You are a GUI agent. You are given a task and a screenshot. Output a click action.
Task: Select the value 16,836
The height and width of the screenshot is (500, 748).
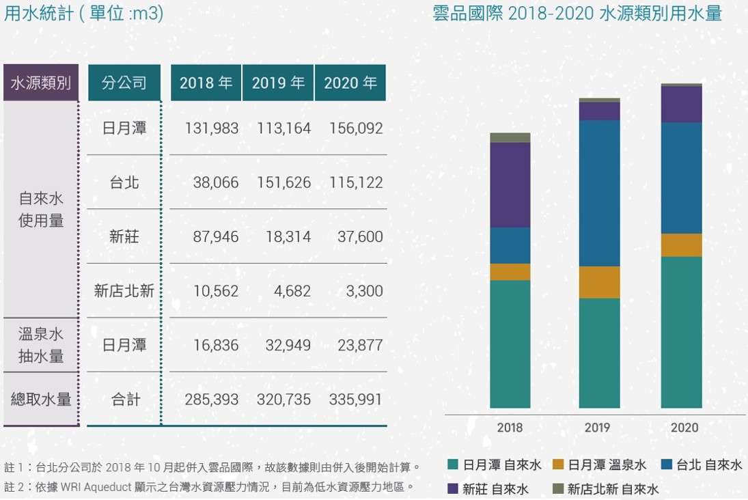(x=216, y=345)
